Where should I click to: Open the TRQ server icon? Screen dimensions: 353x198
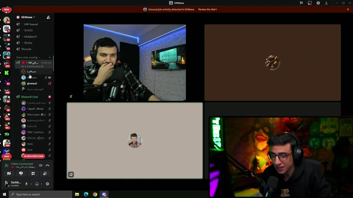[x=7, y=134]
